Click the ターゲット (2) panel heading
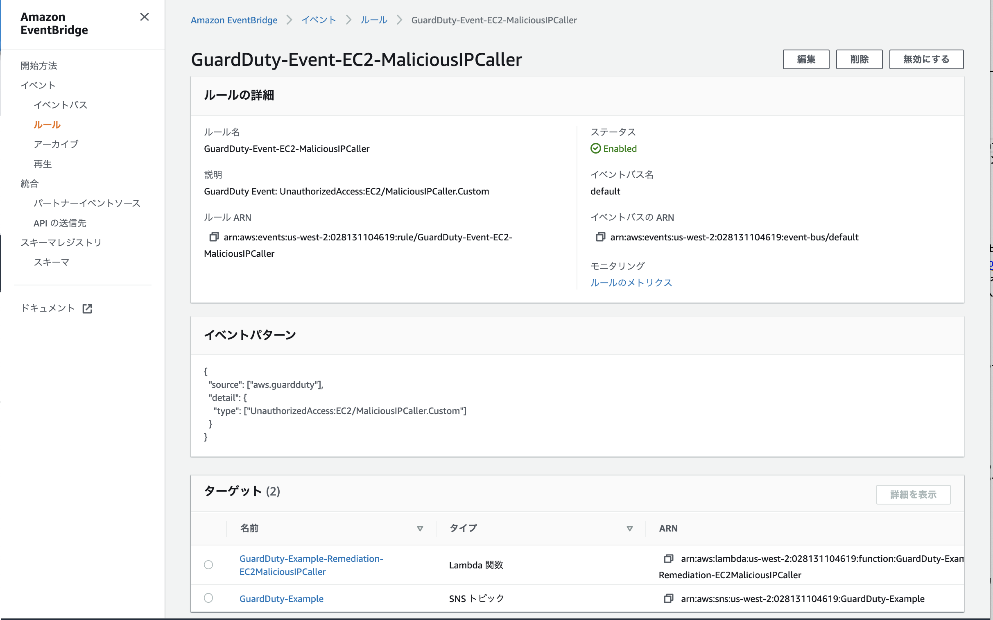Image resolution: width=993 pixels, height=620 pixels. (242, 491)
